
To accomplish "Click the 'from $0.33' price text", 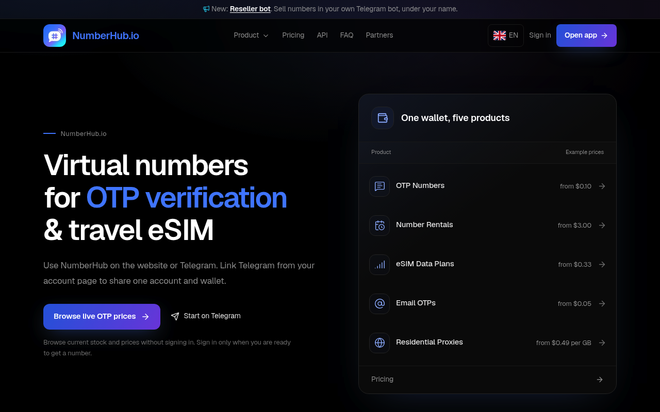I will (x=574, y=265).
